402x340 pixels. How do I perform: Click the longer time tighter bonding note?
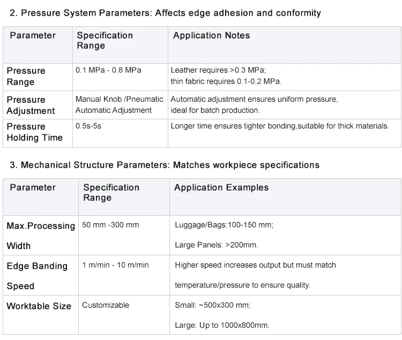click(279, 126)
